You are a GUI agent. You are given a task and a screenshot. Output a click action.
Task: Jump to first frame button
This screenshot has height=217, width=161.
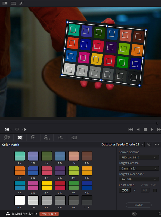coord(131,129)
